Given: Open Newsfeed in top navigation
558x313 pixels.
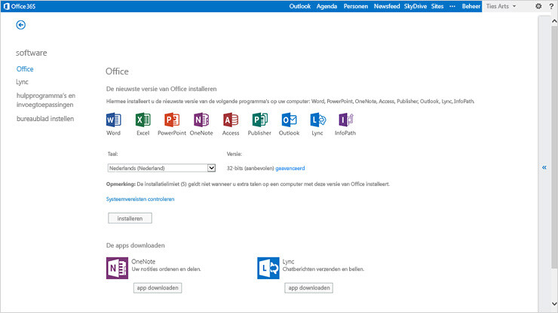Looking at the screenshot, I should pos(387,6).
